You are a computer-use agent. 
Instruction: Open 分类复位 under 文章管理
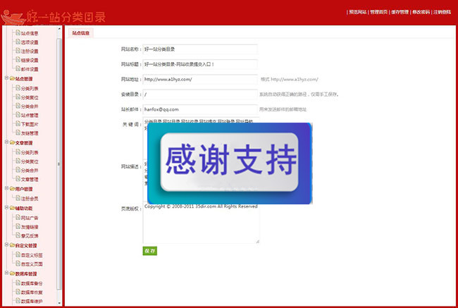30,161
